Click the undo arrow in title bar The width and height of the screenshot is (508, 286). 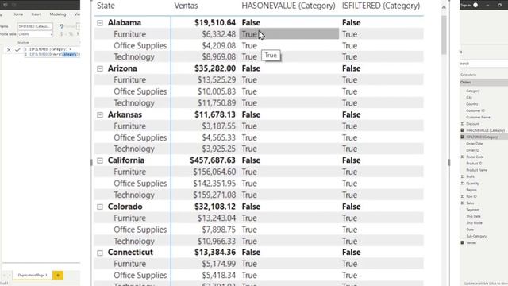coord(6,5)
